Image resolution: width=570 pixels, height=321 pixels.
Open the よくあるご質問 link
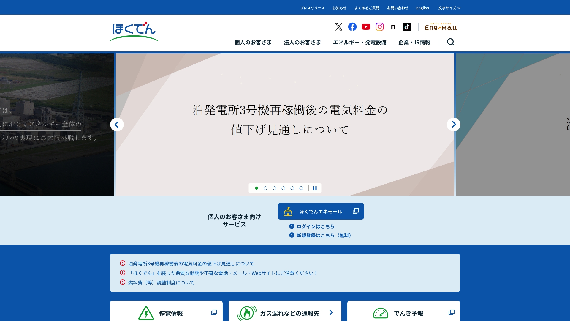point(367,8)
